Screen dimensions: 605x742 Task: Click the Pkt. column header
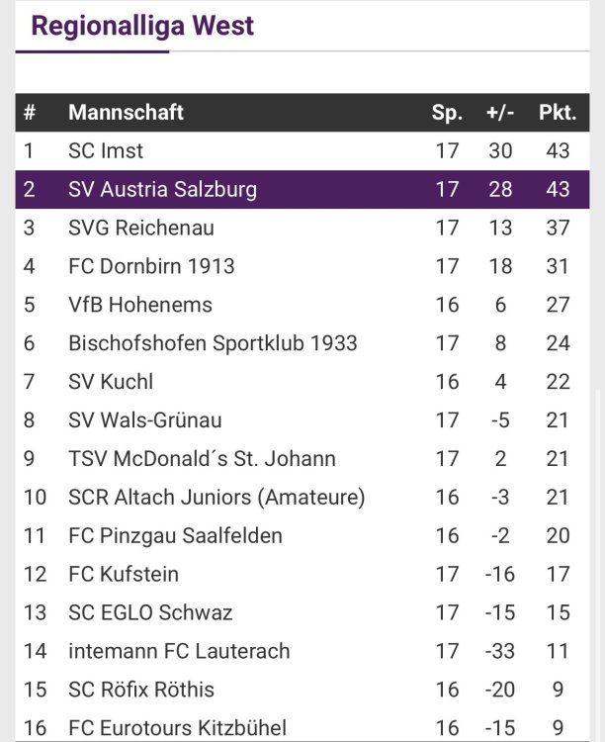click(558, 113)
